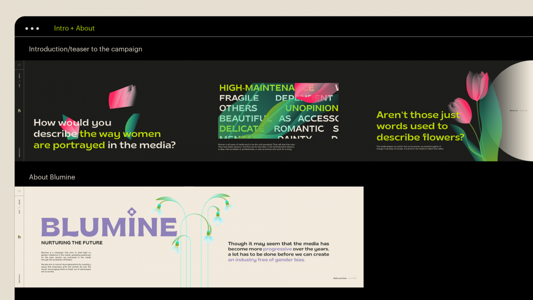Click the highlighted word 'progressive'
The width and height of the screenshot is (533, 300).
tap(277, 249)
